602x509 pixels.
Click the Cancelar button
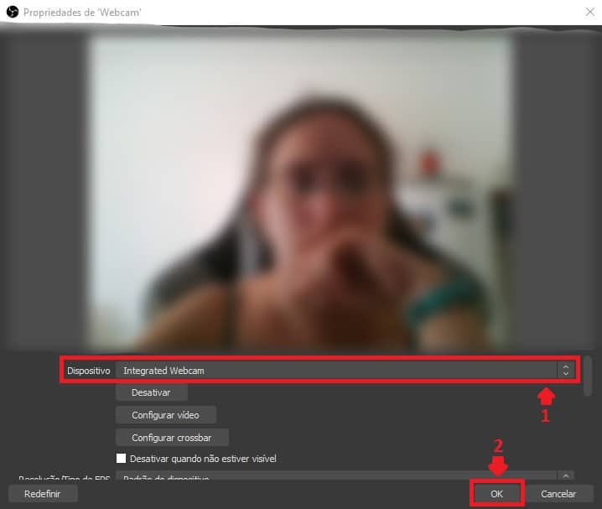point(558,494)
